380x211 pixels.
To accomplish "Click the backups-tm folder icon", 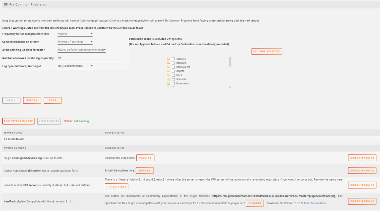I will click(168, 67).
